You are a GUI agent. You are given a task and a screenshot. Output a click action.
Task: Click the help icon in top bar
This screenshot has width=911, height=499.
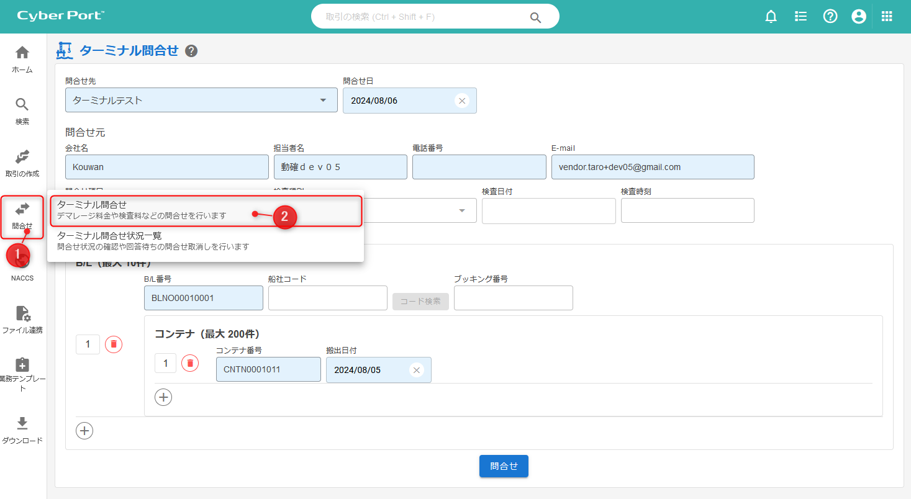(x=830, y=17)
